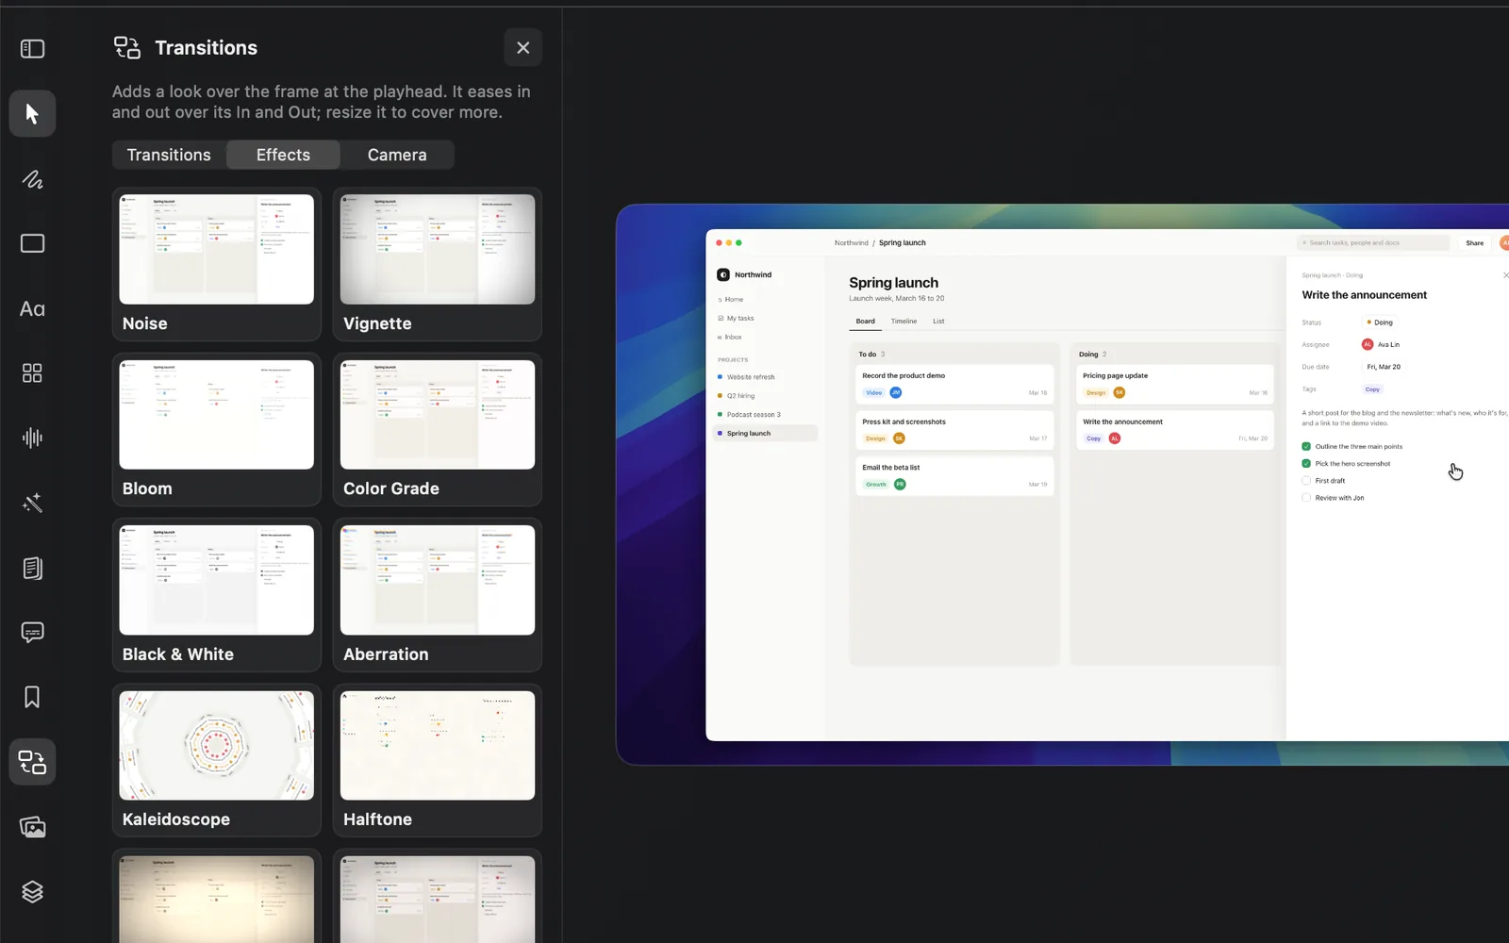Close the Transitions panel
Screen dimensions: 1509x943
(522, 47)
